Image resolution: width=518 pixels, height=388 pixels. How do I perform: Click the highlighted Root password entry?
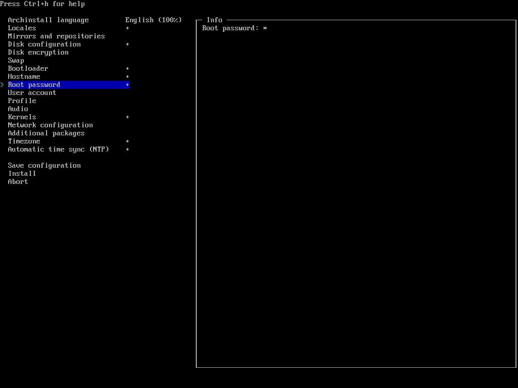(34, 85)
